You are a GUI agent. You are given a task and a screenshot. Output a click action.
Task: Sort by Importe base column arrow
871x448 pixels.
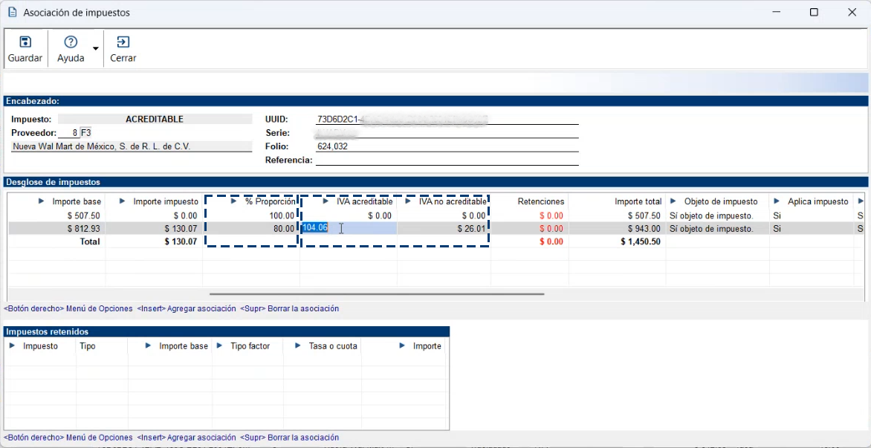tap(41, 201)
